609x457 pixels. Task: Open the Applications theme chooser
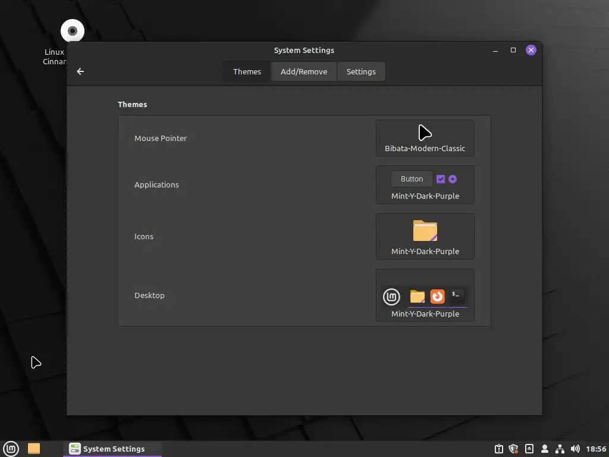point(425,184)
